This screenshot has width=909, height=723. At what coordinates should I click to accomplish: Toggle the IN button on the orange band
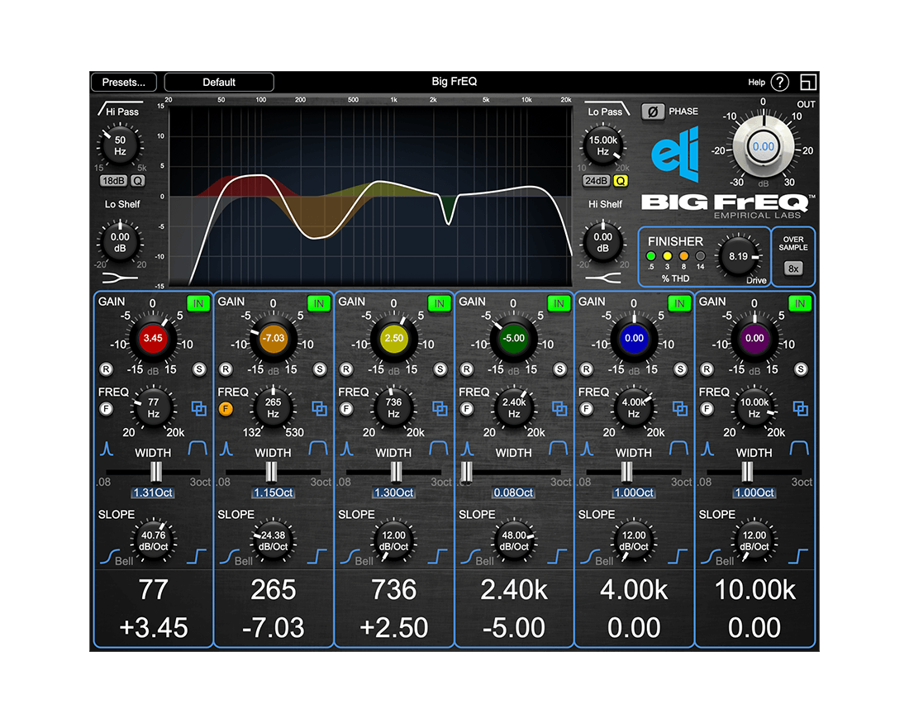[x=319, y=304]
